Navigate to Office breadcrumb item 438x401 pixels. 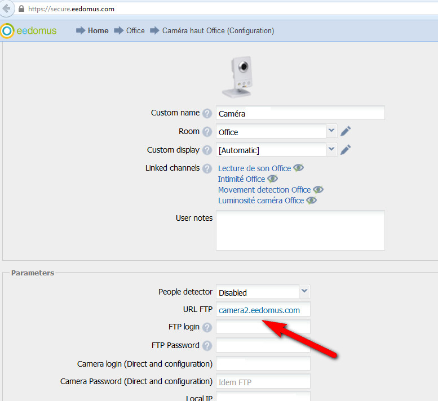[135, 30]
